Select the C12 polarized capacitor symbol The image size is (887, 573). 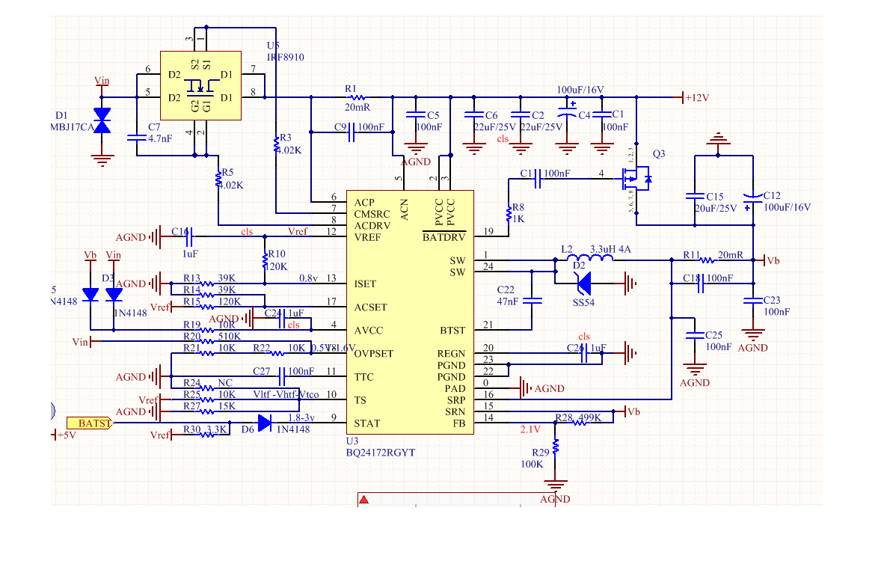coord(753,198)
